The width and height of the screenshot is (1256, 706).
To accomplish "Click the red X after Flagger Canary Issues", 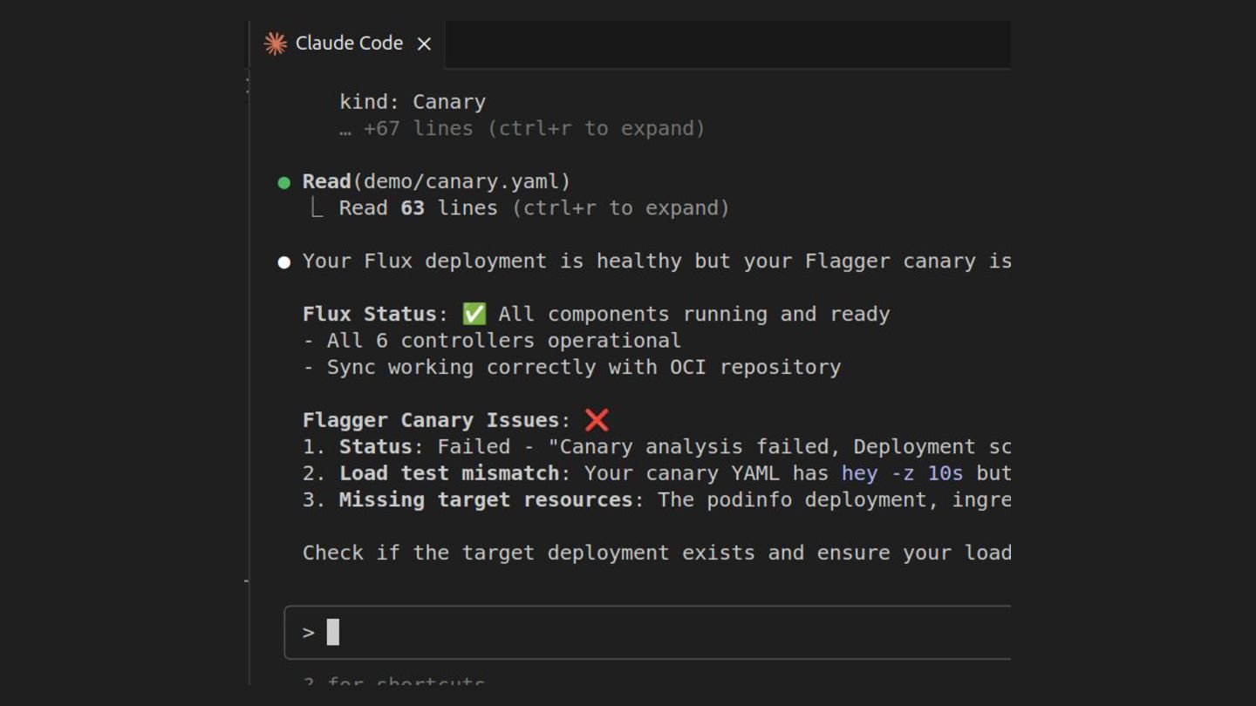I will [x=597, y=420].
